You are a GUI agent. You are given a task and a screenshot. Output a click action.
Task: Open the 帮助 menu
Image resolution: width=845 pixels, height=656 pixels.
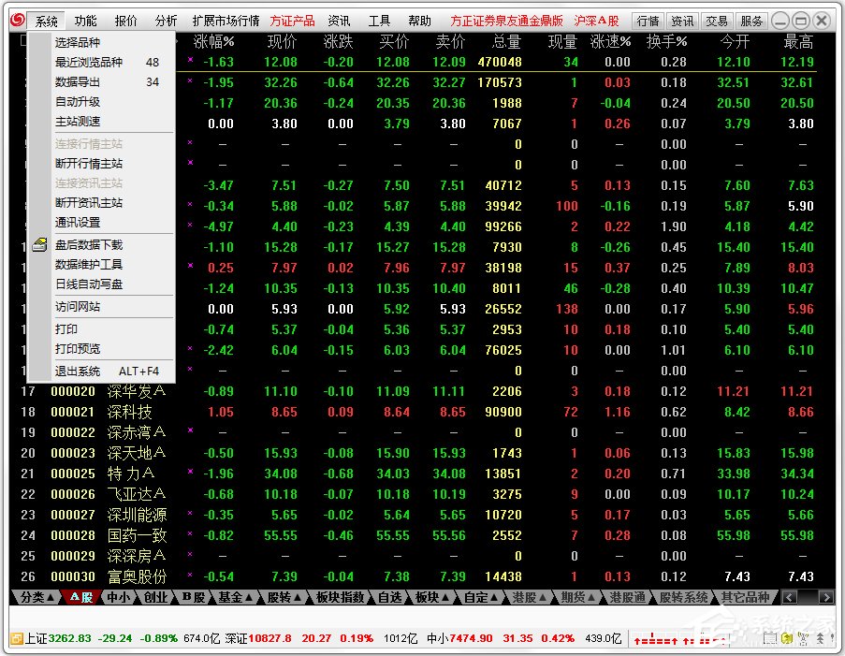[419, 21]
